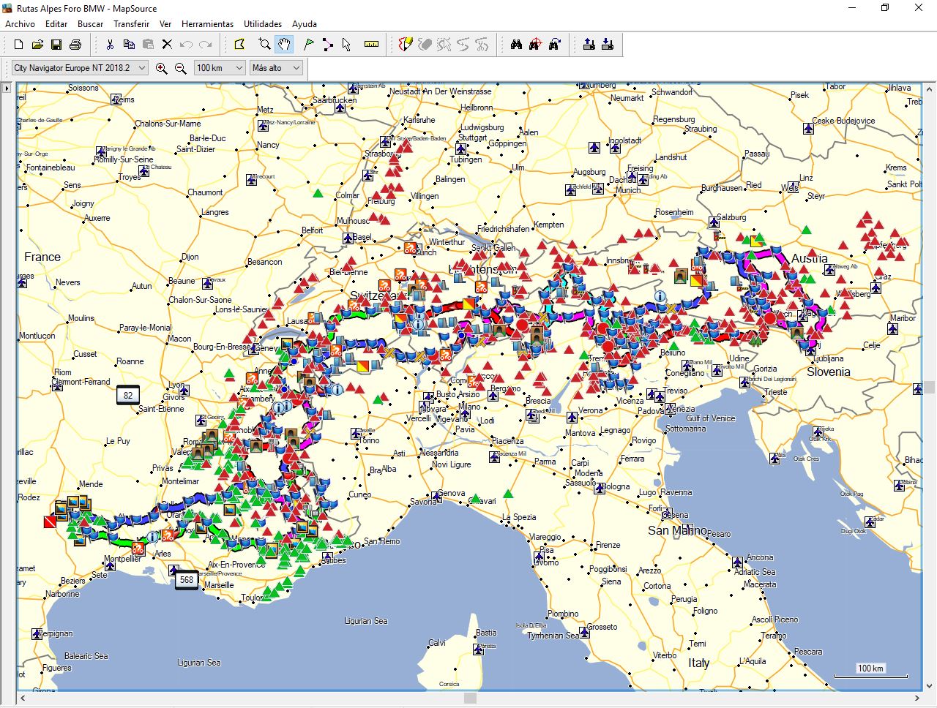The width and height of the screenshot is (937, 708).
Task: Click the Track draw pencil tool
Action: point(406,45)
